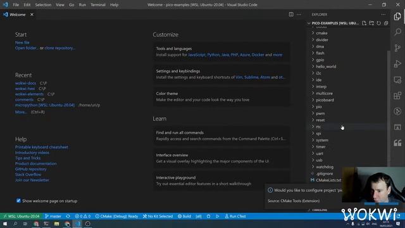Split the editor to the side
405x228 pixels.
point(291,15)
